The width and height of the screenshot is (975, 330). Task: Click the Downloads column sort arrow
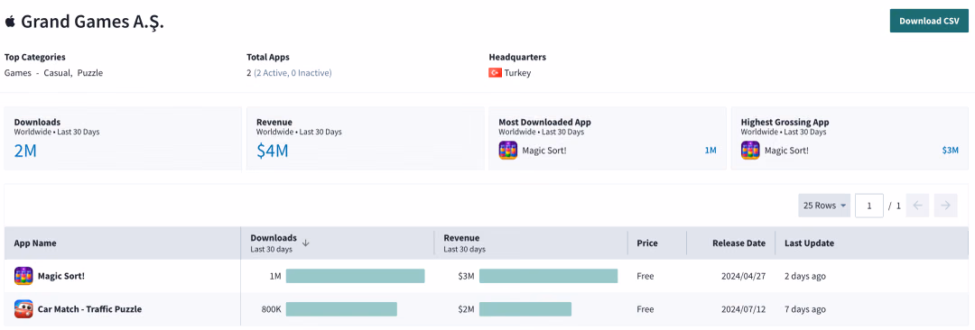pos(305,243)
